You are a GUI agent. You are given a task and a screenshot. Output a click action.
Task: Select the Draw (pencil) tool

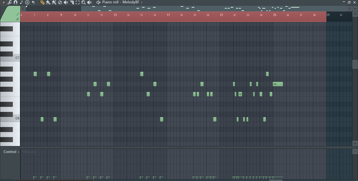coord(42,2)
